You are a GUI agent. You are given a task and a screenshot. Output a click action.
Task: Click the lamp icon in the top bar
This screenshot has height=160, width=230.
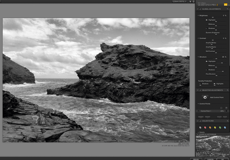point(190,2)
